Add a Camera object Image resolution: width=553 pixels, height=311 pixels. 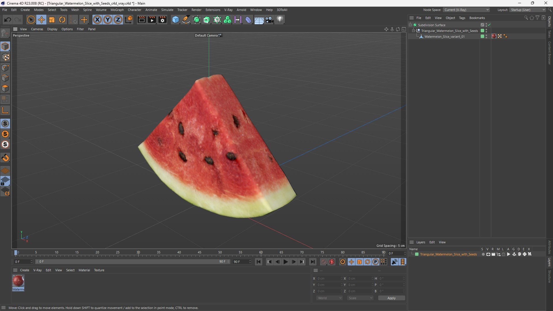270,20
